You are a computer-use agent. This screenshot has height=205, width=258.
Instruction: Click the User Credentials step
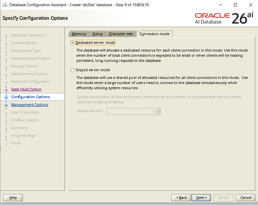pos(25,112)
